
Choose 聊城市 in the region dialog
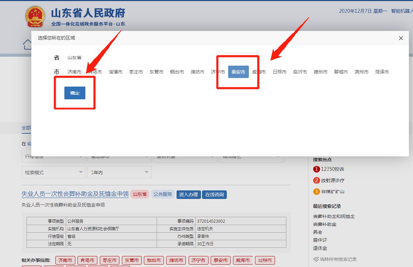341,72
